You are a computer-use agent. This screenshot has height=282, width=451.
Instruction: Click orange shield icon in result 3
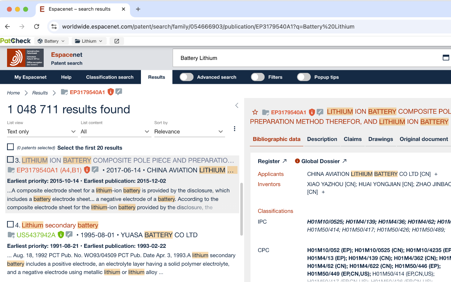pyautogui.click(x=87, y=170)
